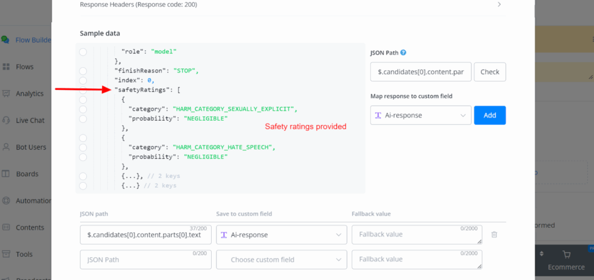Select the radio circle beside "index" line

83,80
